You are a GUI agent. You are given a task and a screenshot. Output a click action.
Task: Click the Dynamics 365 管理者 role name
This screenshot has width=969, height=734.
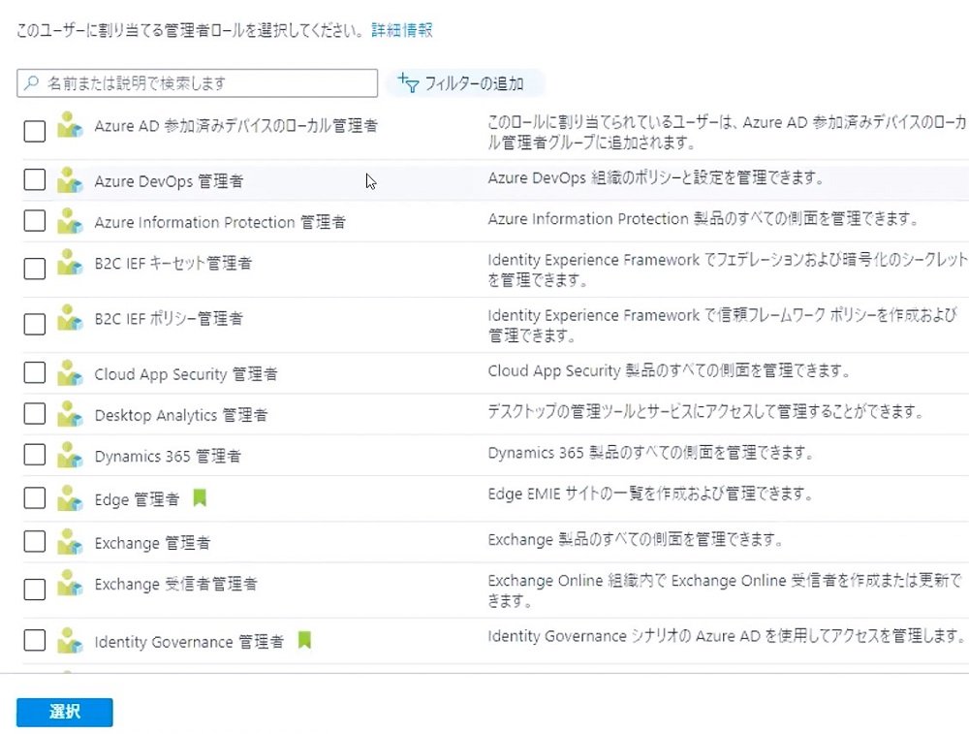[x=168, y=457]
